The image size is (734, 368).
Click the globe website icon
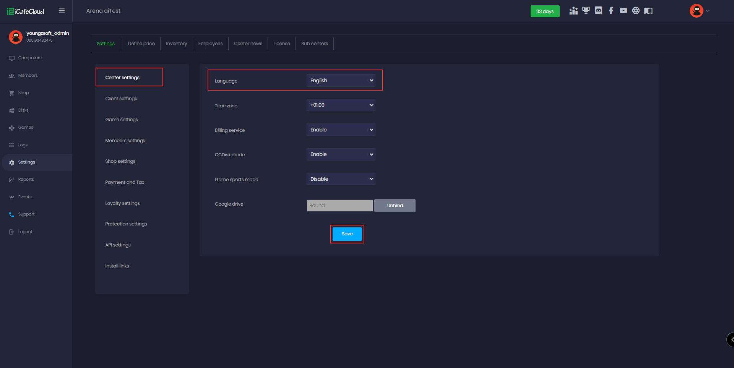[x=636, y=11]
